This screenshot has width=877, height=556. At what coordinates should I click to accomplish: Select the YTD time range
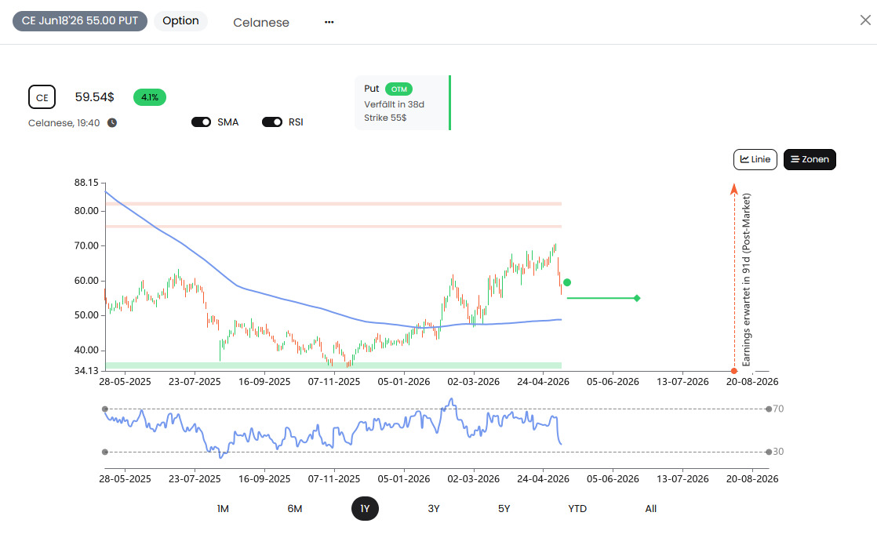(x=577, y=508)
